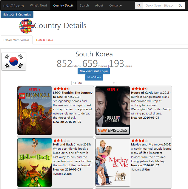
Task: Click the star rating for House of Cards
Action: (x=140, y=89)
